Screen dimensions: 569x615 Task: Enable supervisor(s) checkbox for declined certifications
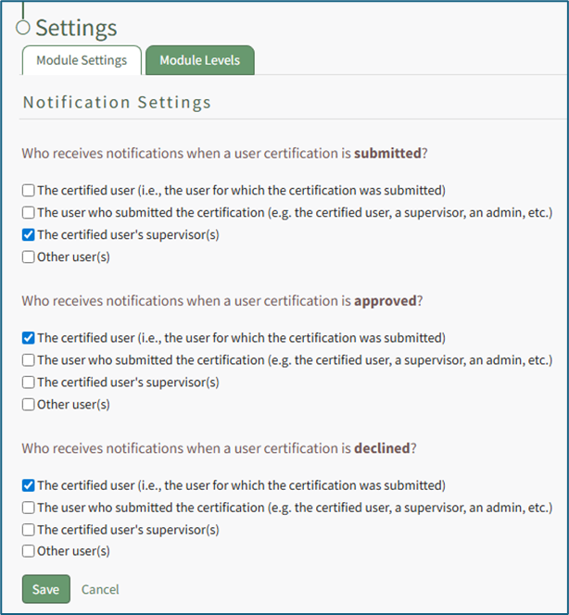(x=29, y=530)
